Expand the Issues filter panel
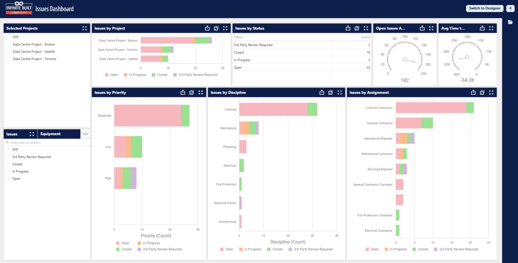Image resolution: width=518 pixels, height=263 pixels. click(32, 134)
